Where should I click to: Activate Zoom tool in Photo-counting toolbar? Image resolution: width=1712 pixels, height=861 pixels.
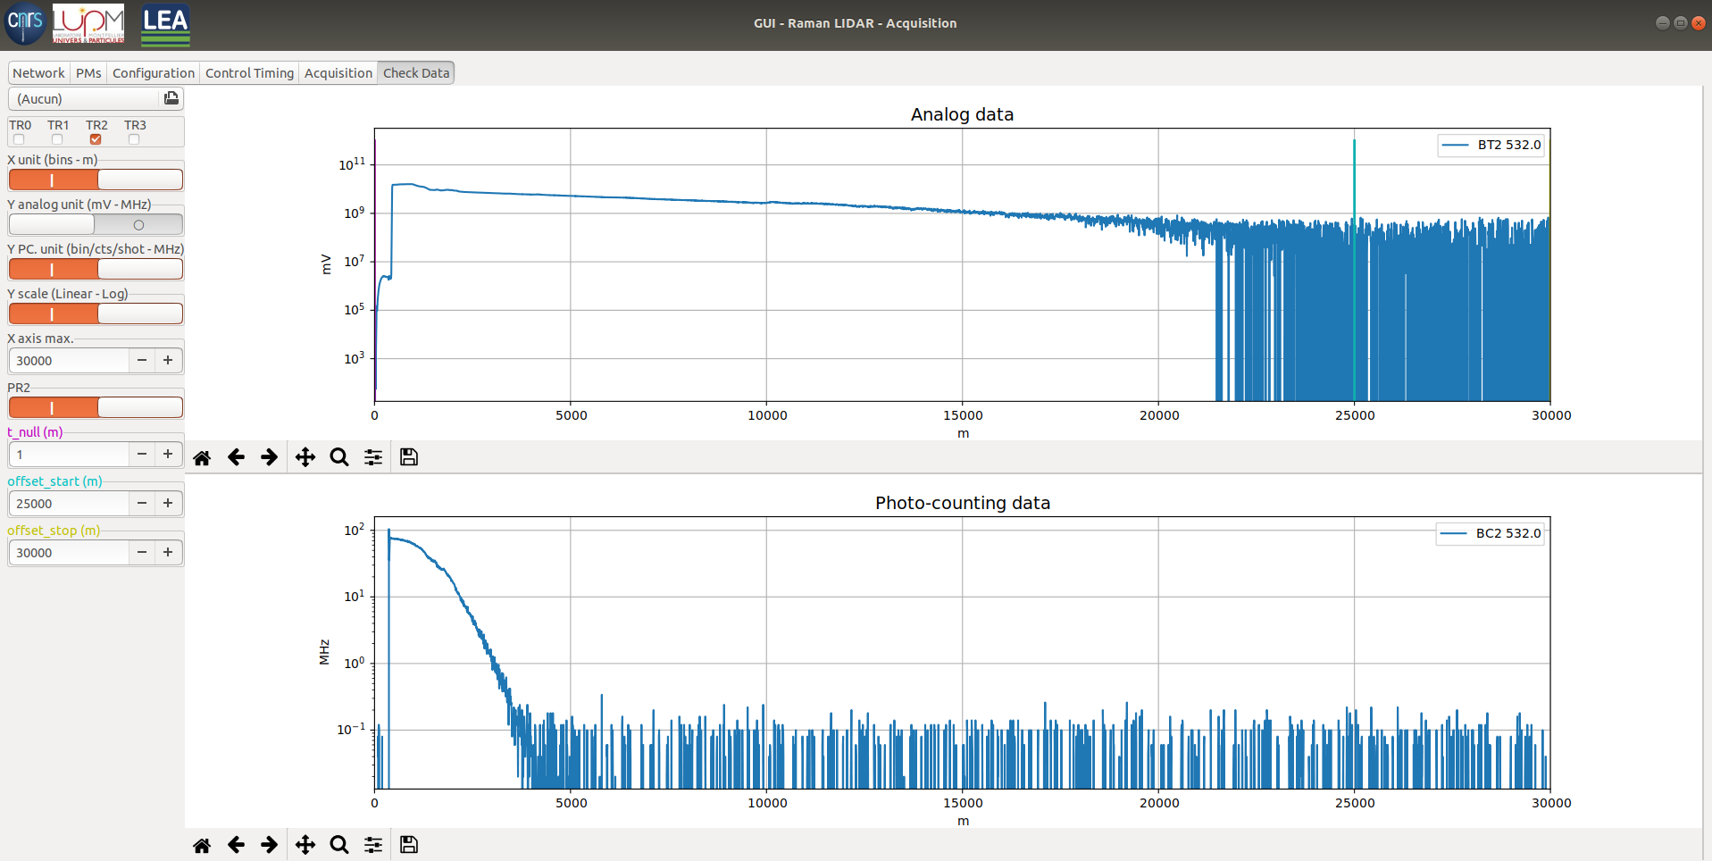(339, 845)
